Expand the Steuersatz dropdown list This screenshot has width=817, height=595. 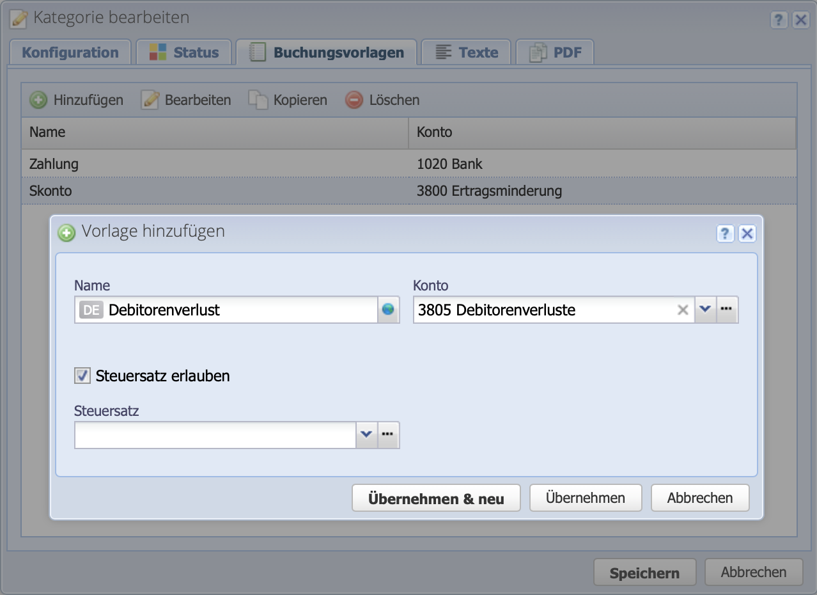(366, 434)
